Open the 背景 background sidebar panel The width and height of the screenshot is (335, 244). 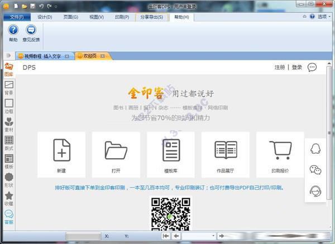coord(9,88)
